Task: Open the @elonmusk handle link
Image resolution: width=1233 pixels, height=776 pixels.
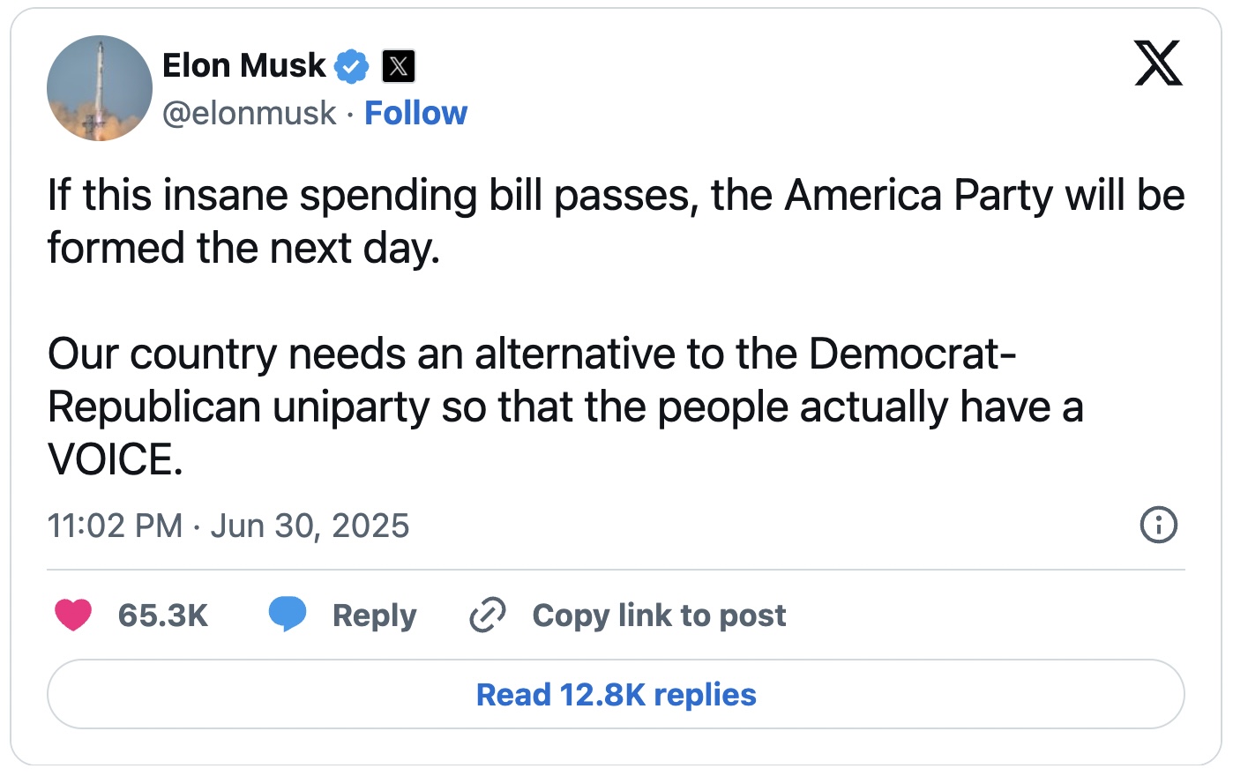Action: coord(250,113)
